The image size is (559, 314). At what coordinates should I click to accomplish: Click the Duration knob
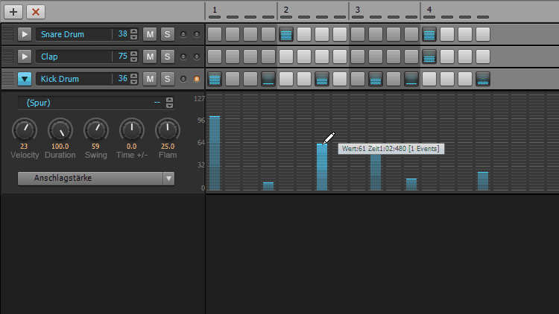(60, 130)
